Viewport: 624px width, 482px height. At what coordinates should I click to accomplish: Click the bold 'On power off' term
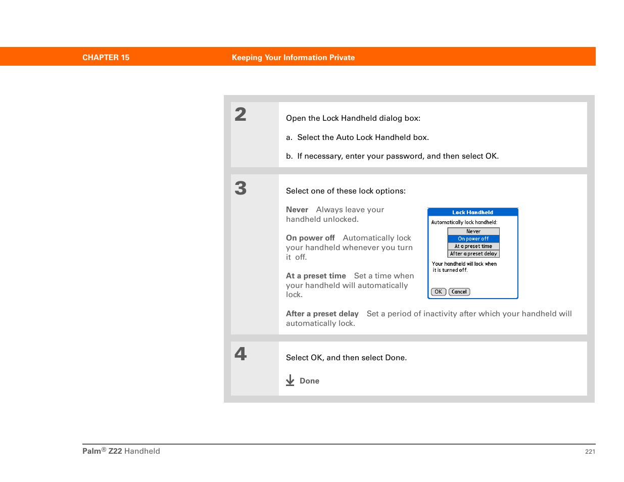coord(310,238)
